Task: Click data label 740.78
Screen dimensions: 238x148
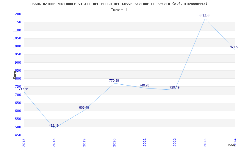Action: 144,85
